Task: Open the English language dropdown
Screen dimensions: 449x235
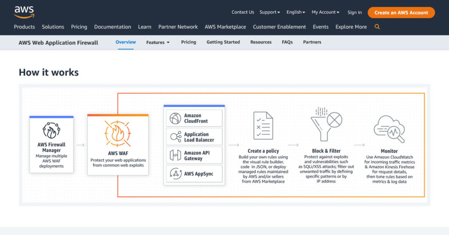Action: tap(296, 12)
